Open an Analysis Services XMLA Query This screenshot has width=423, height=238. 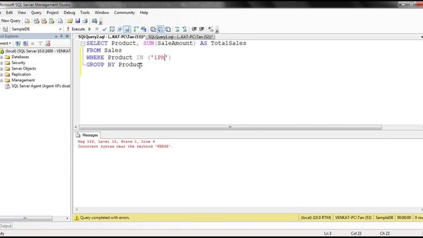(x=52, y=21)
